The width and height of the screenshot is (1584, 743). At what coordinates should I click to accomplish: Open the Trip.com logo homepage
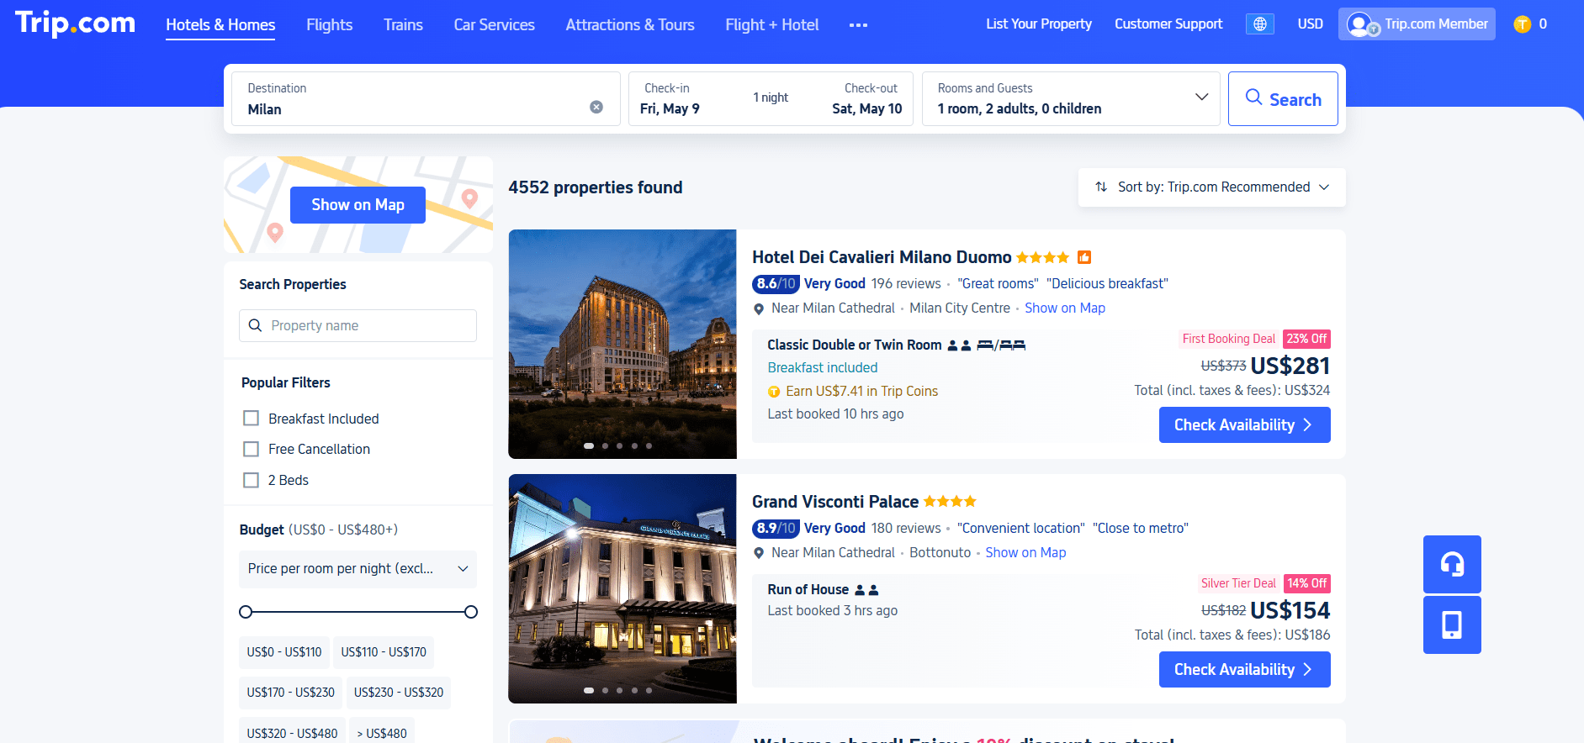75,24
